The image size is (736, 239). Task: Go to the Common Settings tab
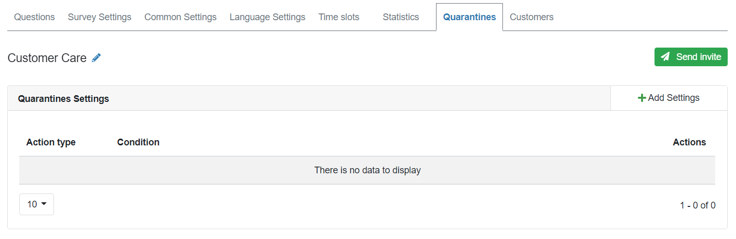pyautogui.click(x=180, y=17)
